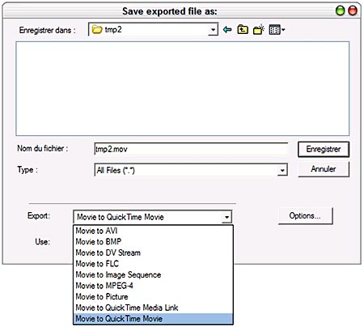The height and width of the screenshot is (327, 364).
Task: Click the Annuler button
Action: tap(324, 169)
